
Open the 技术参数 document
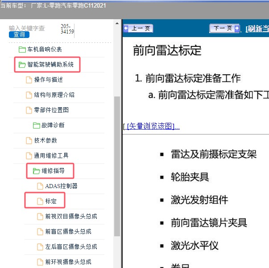tap(46, 140)
